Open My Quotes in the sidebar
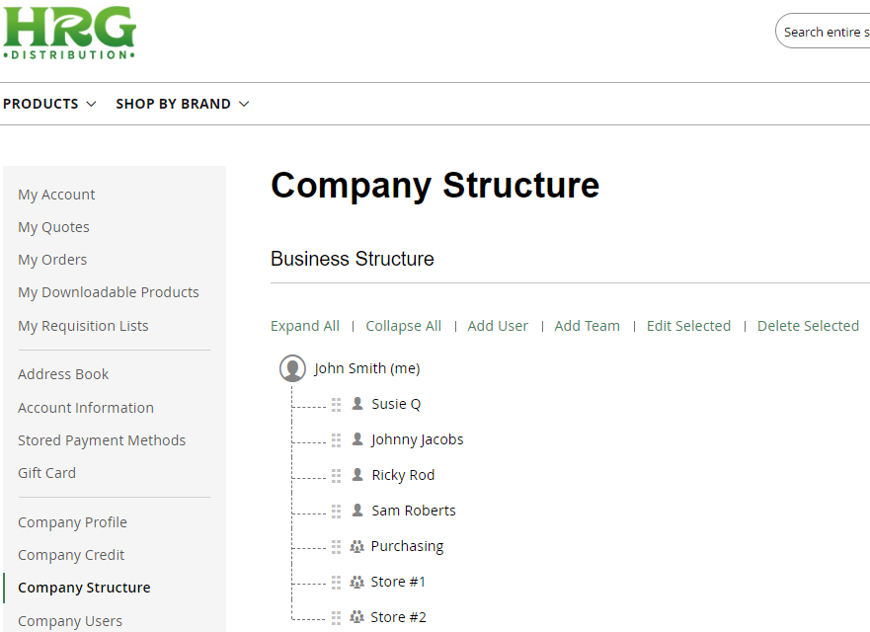870x632 pixels. (x=53, y=227)
